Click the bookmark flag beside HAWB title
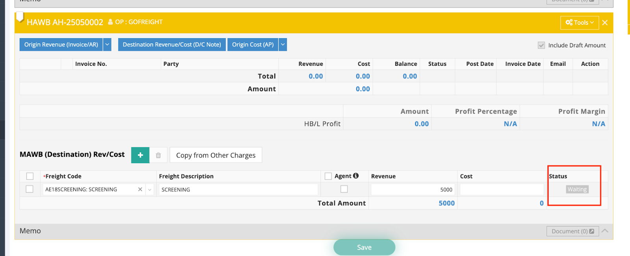Image resolution: width=630 pixels, height=256 pixels. [x=20, y=18]
